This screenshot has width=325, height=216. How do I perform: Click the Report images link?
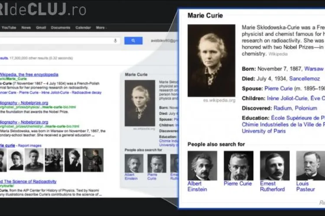[29, 146]
